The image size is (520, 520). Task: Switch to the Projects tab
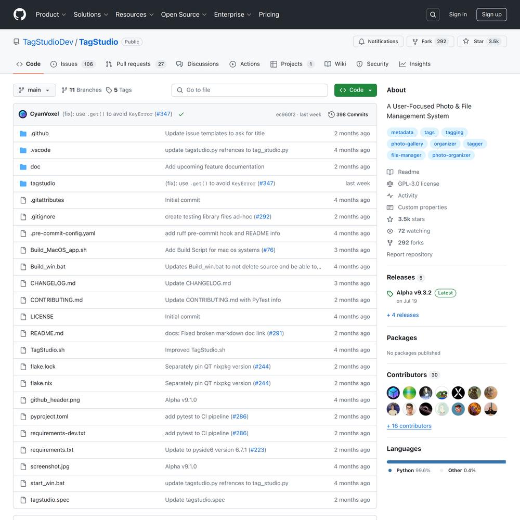[292, 64]
